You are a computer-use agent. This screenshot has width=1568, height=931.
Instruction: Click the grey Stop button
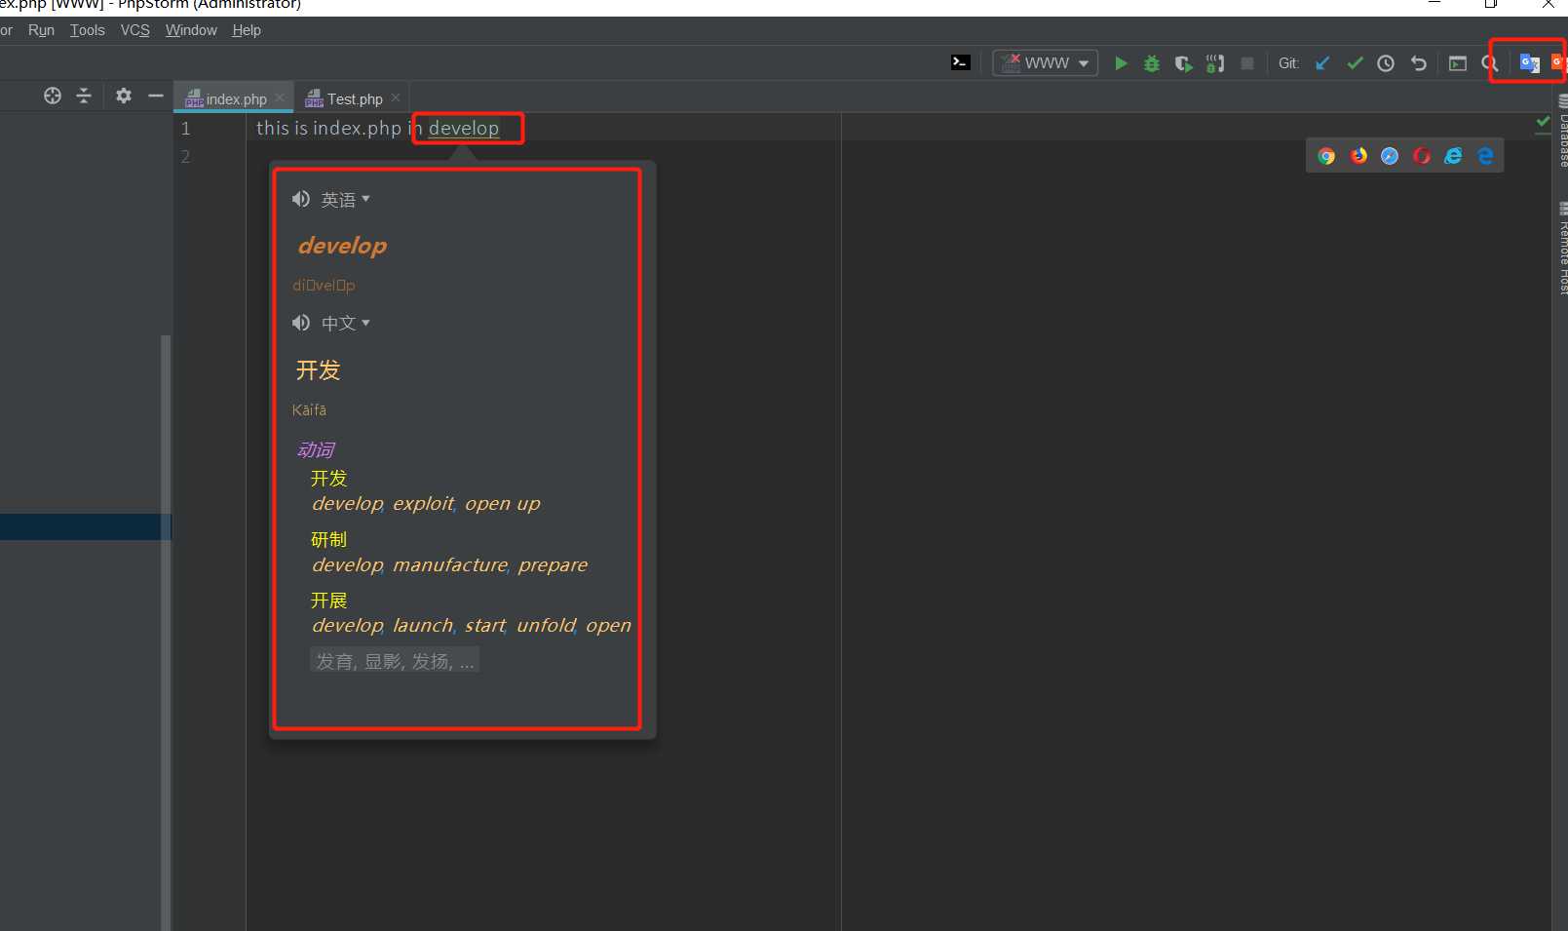point(1246,63)
